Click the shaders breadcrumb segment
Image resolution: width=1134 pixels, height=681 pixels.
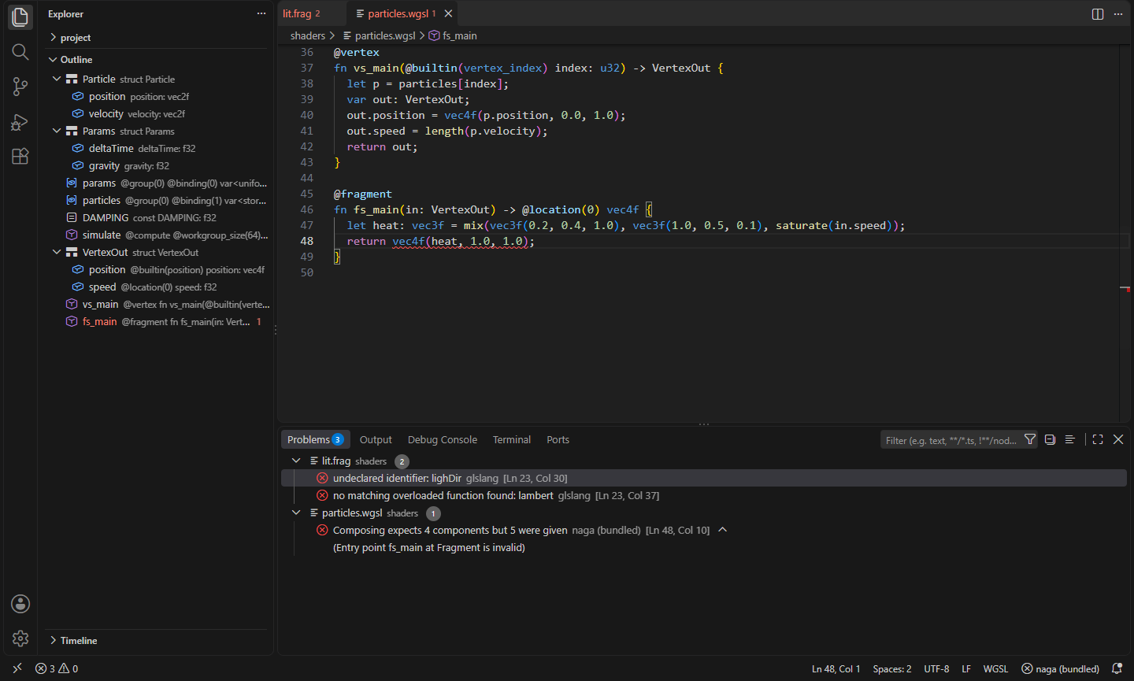point(308,35)
